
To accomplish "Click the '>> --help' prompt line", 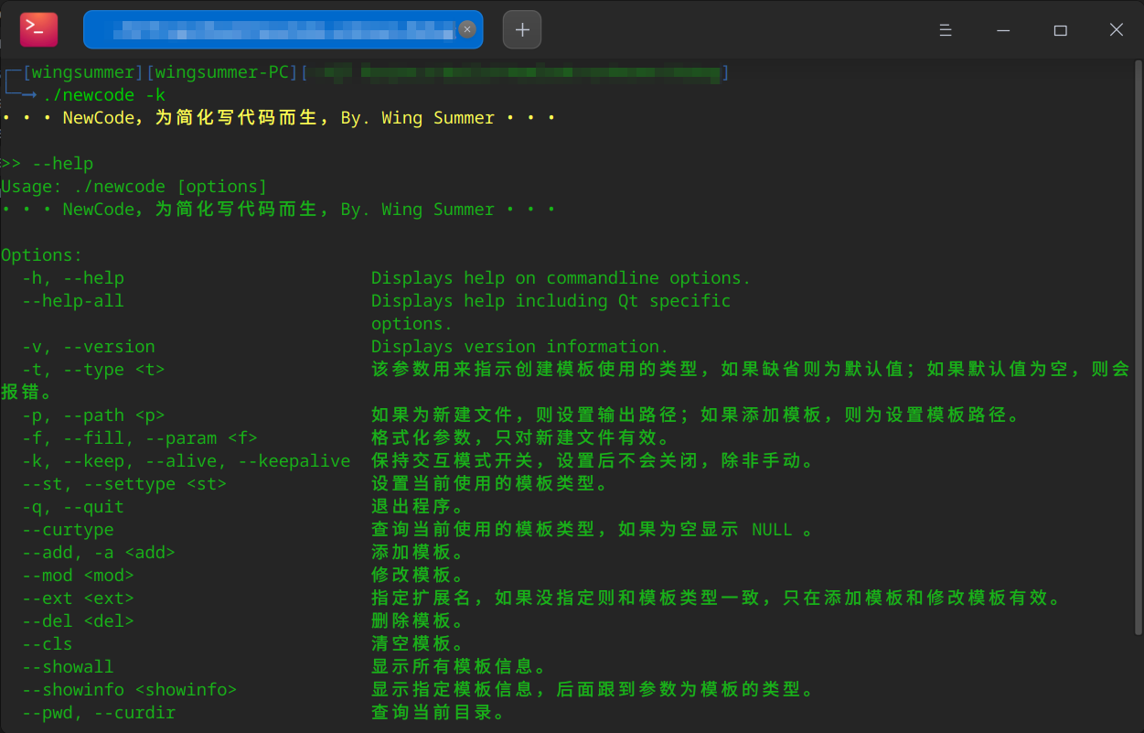I will (48, 164).
